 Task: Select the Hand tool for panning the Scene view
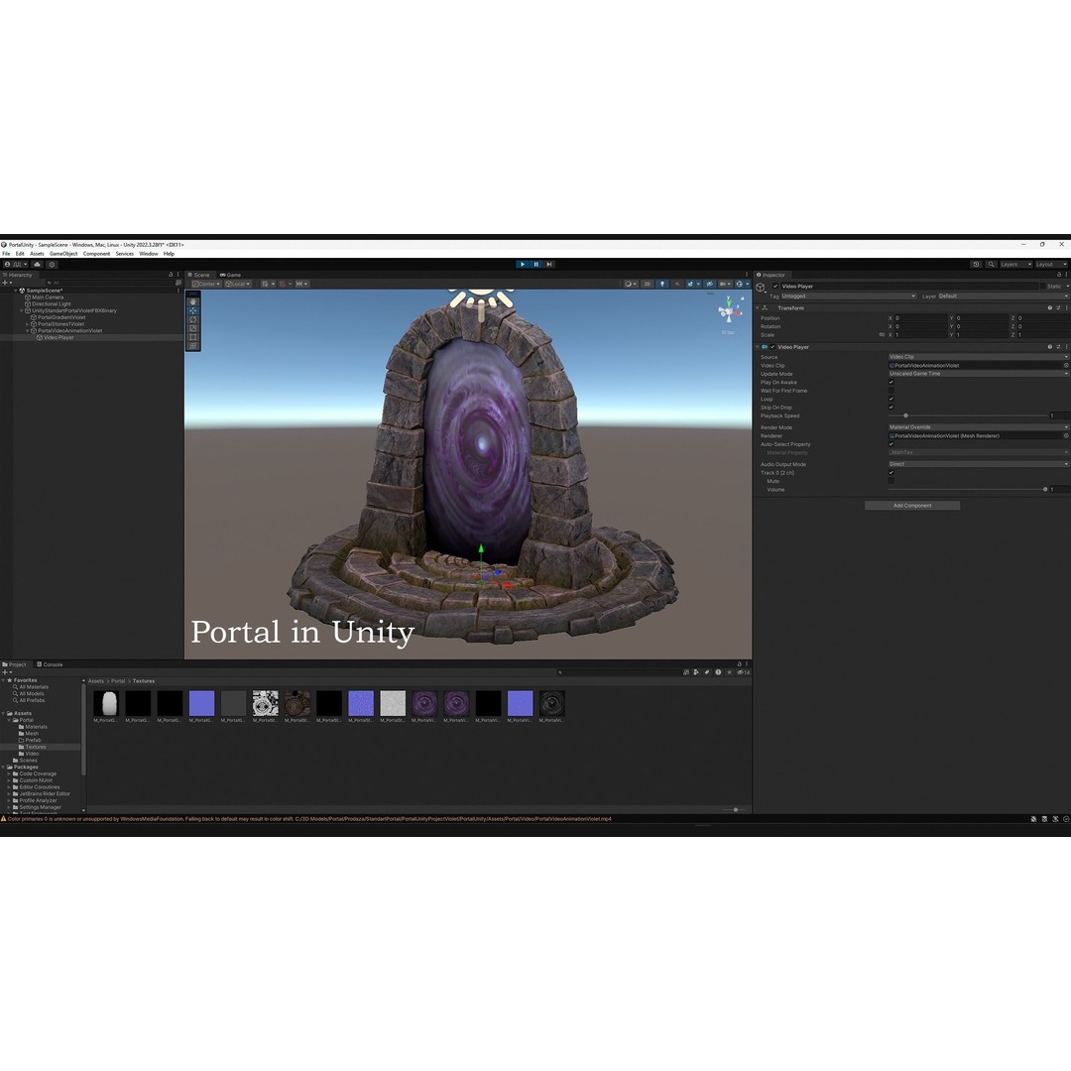click(x=192, y=301)
